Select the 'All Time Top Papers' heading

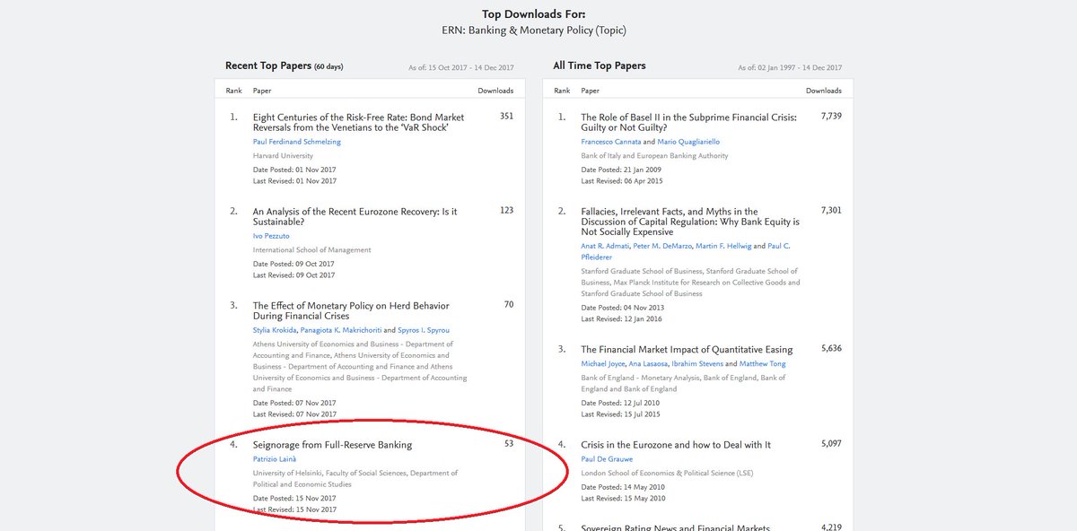tap(600, 65)
